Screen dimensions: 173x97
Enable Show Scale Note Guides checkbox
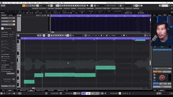pyautogui.click(x=2, y=69)
